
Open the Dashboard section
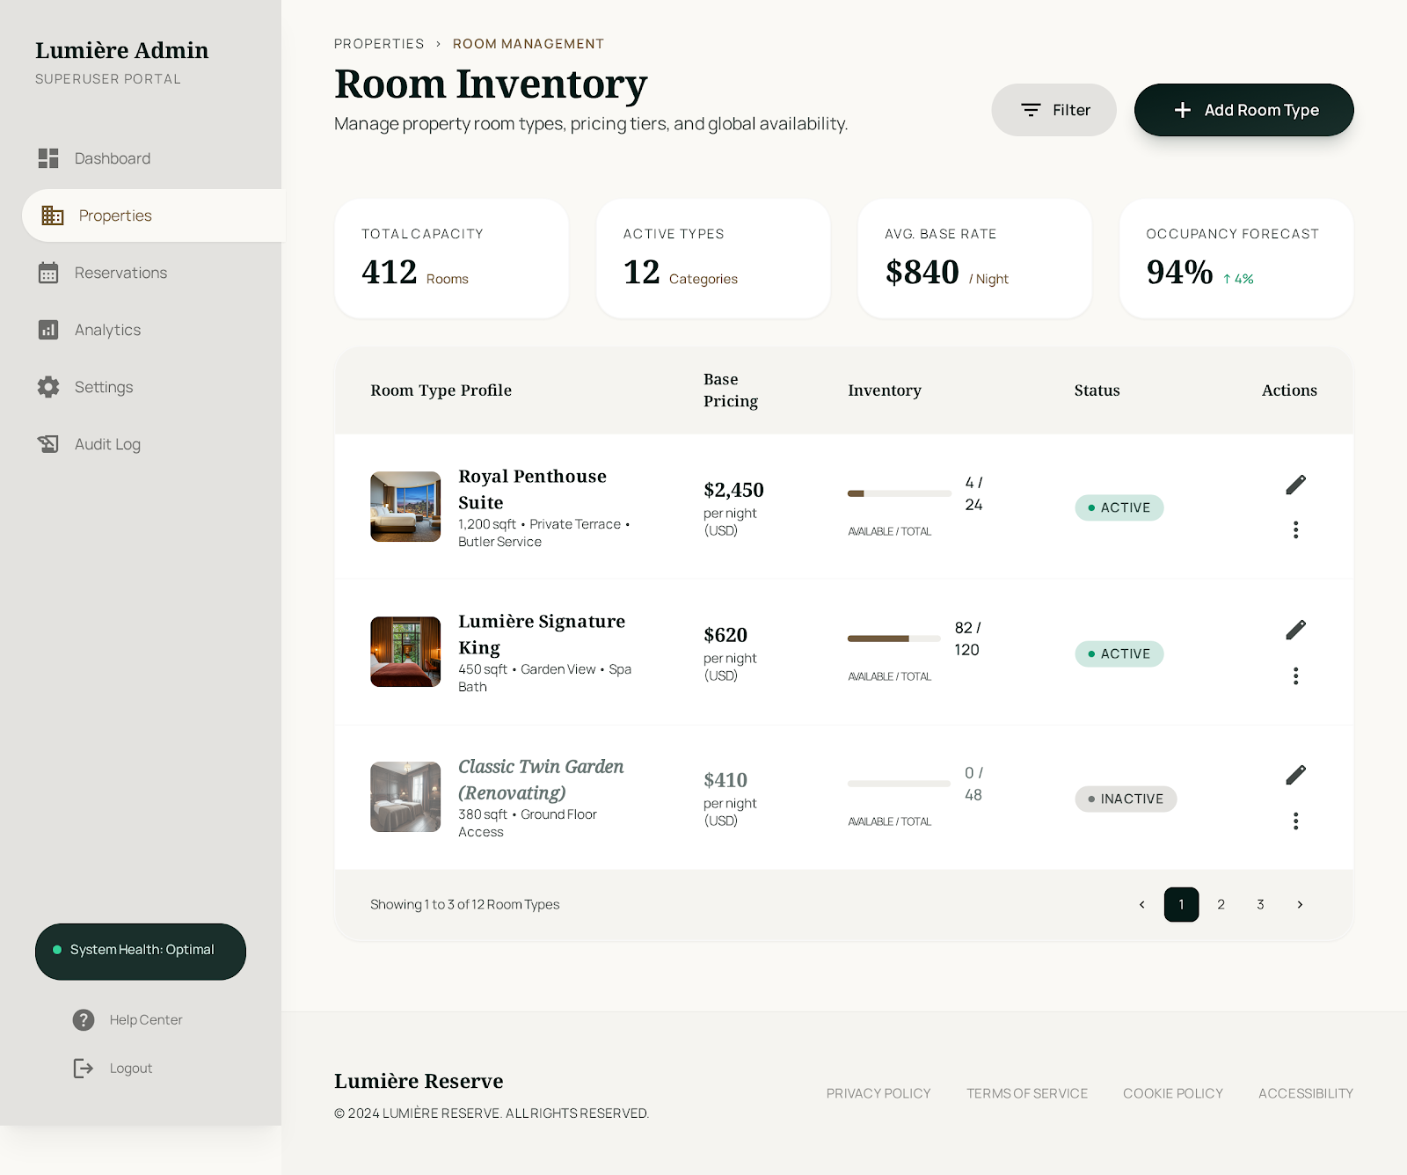coord(112,158)
